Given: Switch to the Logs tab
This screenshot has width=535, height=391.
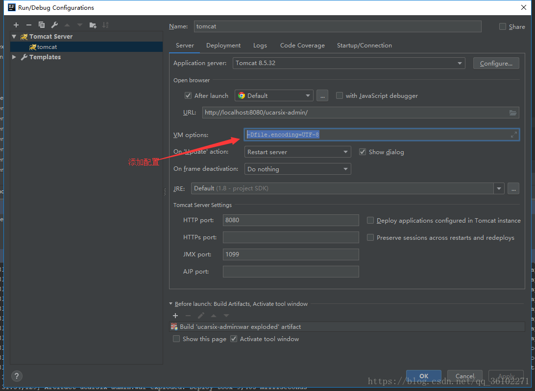Looking at the screenshot, I should (260, 46).
